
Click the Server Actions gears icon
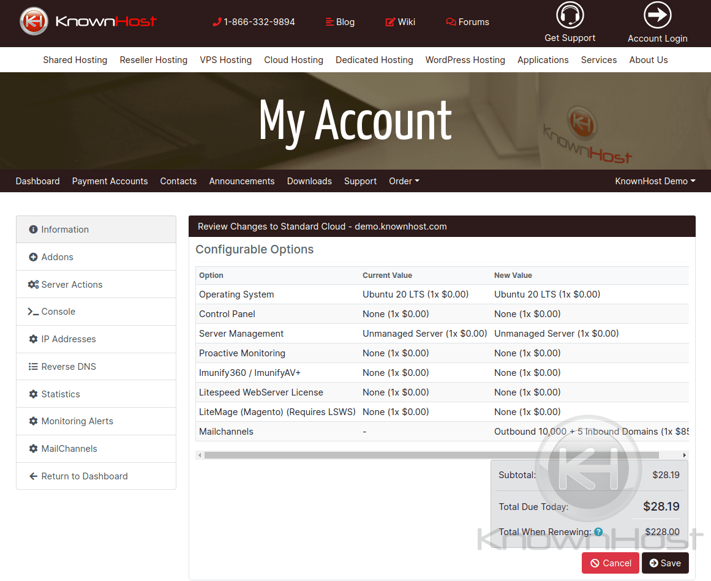(33, 285)
